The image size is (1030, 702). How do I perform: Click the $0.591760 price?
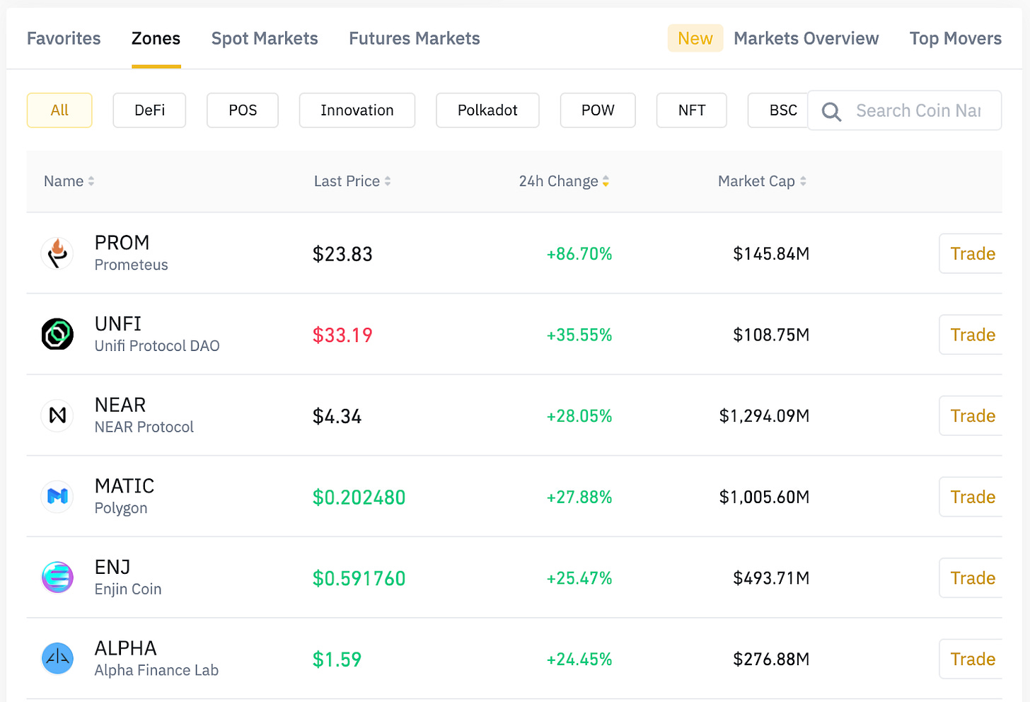(359, 578)
